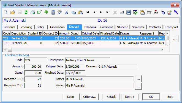The image size is (182, 103).
Task: Click the Original Date column header
Action: coord(90,33)
